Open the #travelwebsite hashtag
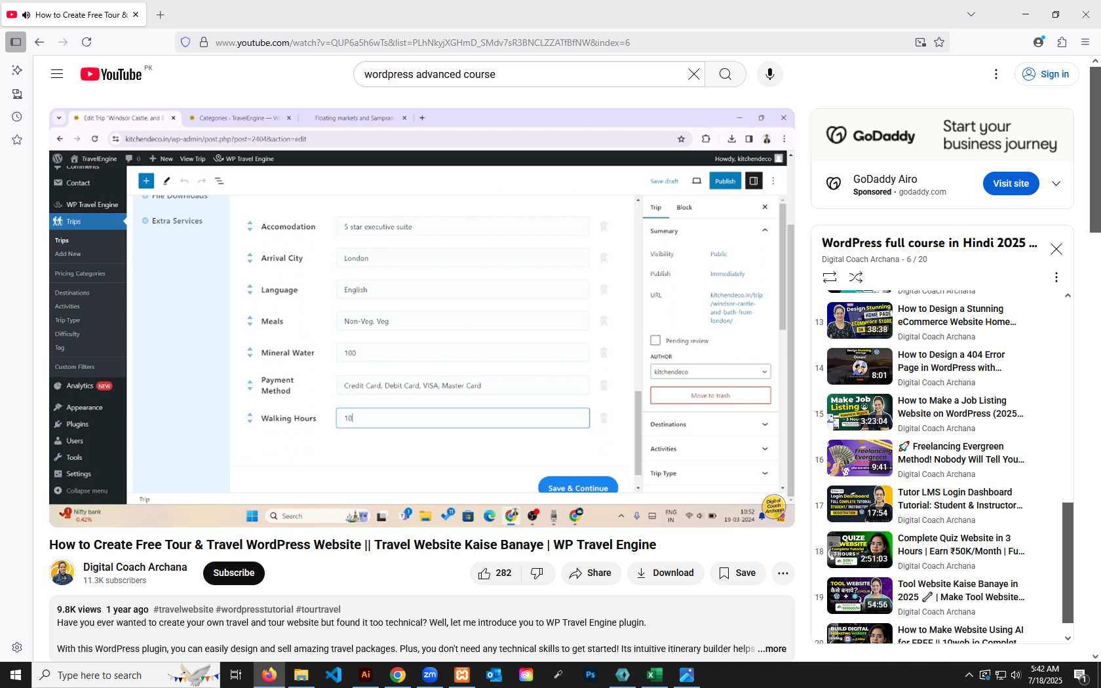This screenshot has width=1101, height=688. click(x=183, y=609)
